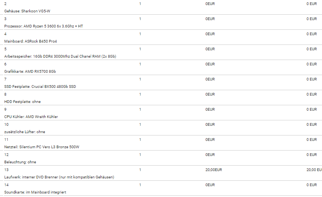Click position number 13 in the list

point(6,170)
